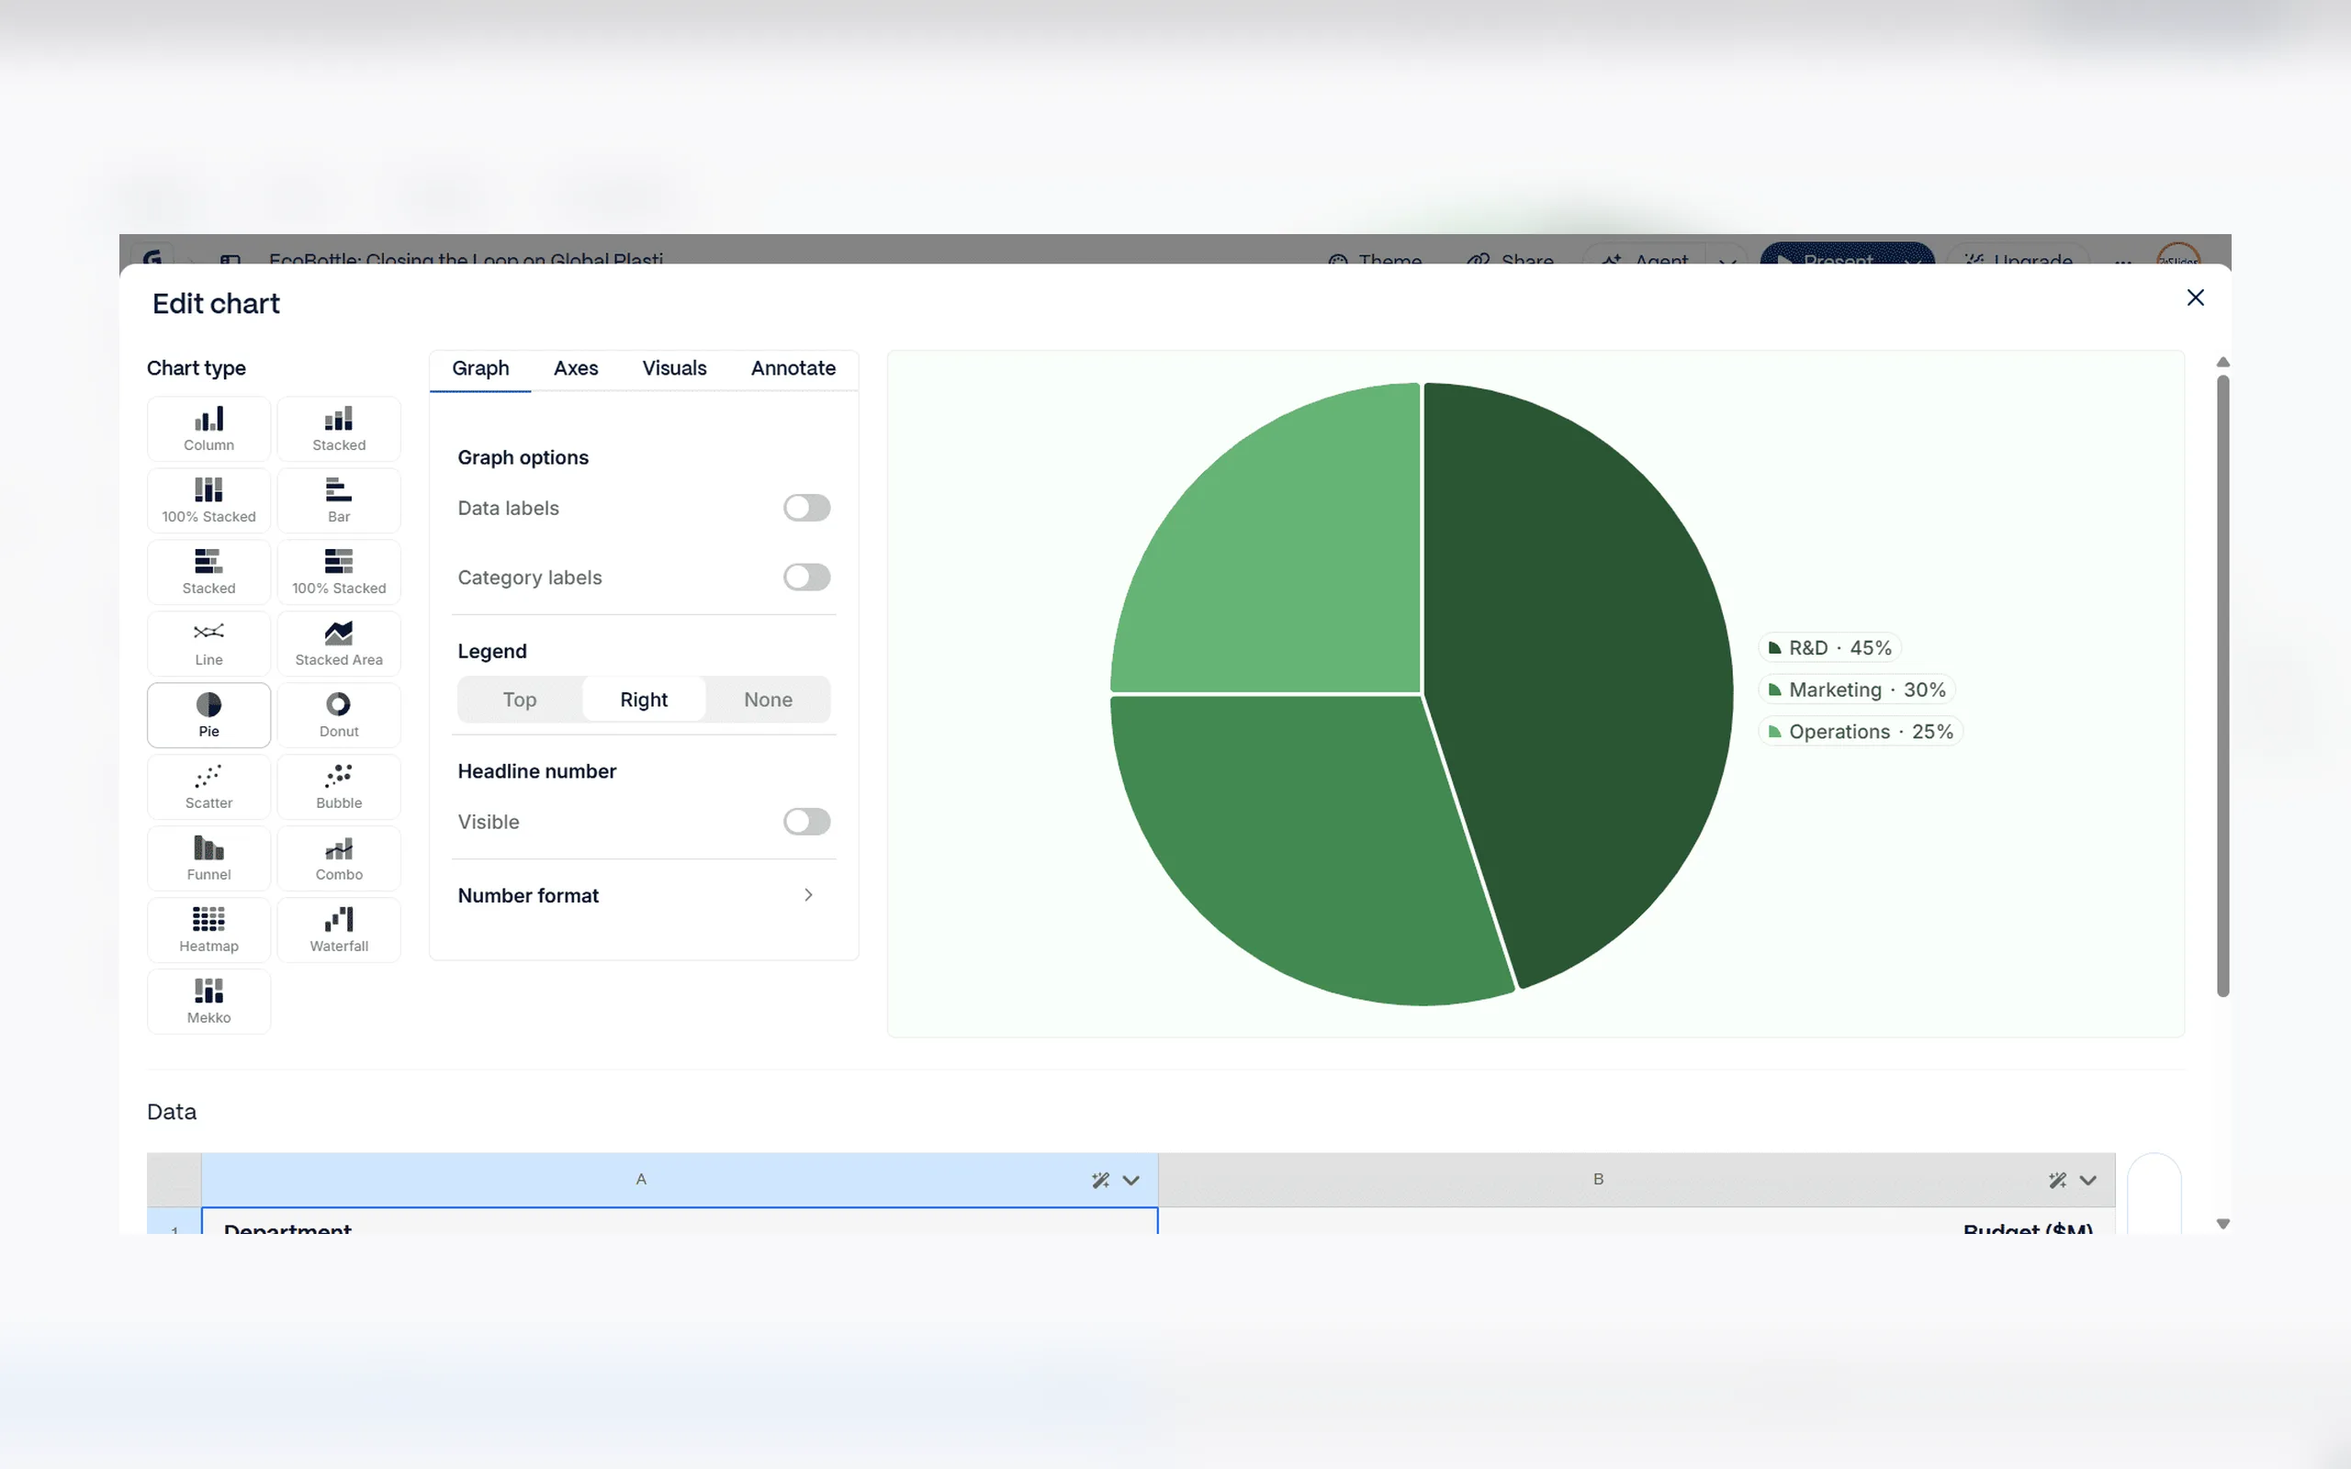The width and height of the screenshot is (2351, 1469).
Task: Switch to the Axes tab
Action: pyautogui.click(x=576, y=369)
